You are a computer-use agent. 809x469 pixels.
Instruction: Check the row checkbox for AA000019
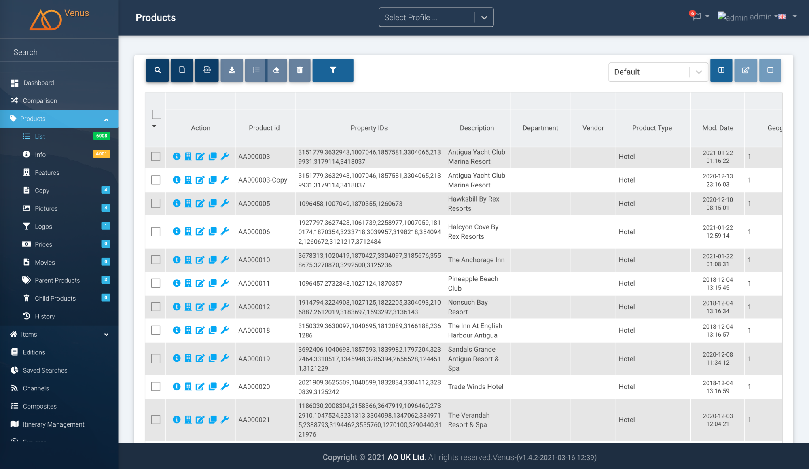[155, 359]
